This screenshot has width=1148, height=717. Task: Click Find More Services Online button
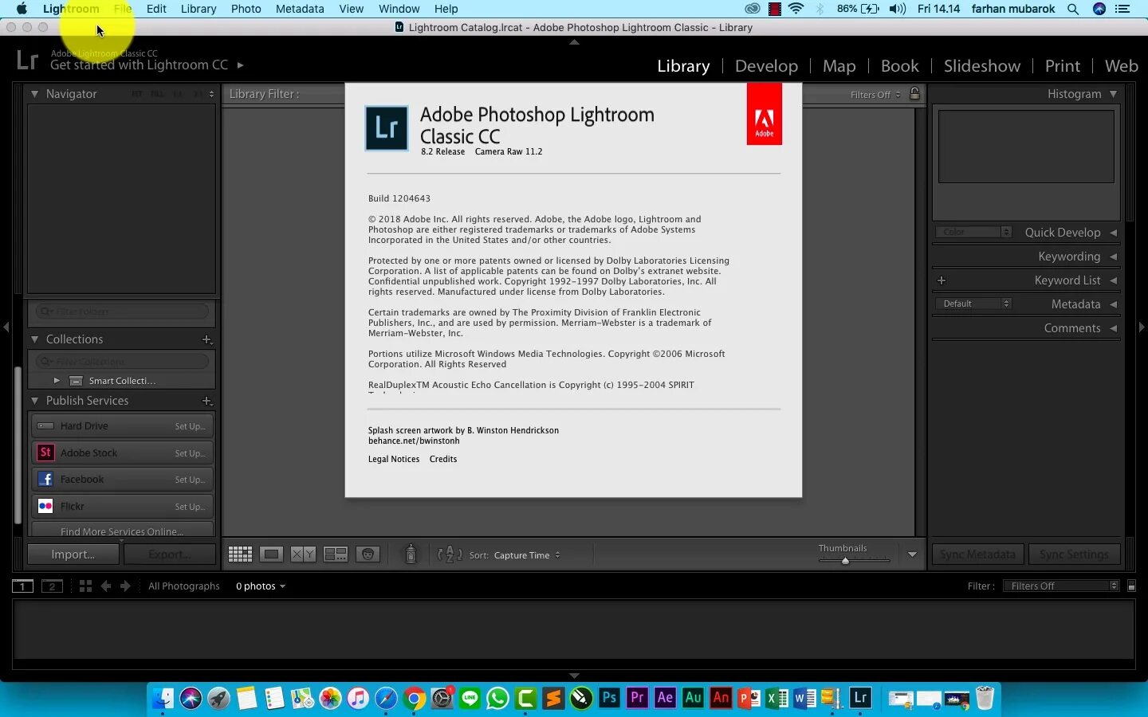(122, 531)
